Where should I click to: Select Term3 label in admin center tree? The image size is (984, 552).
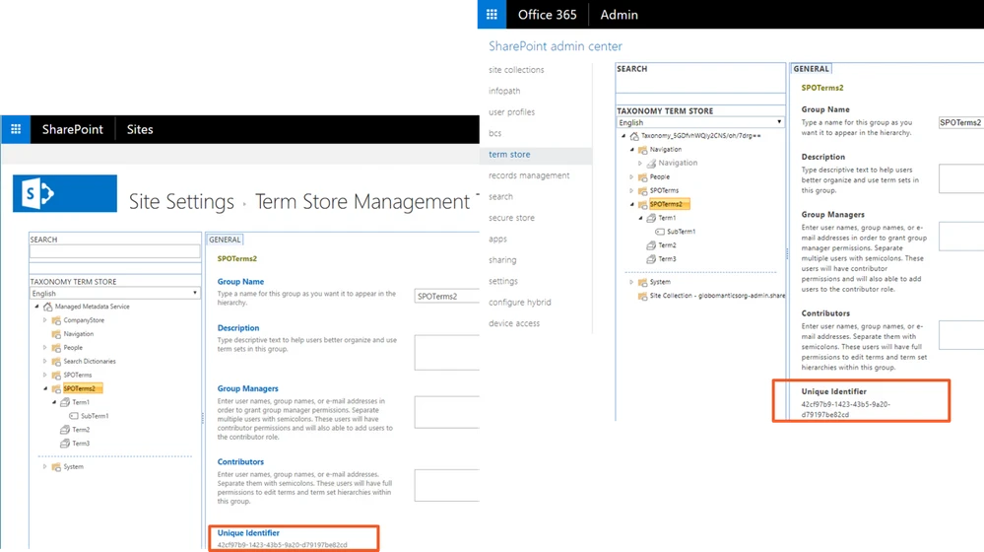tap(667, 258)
